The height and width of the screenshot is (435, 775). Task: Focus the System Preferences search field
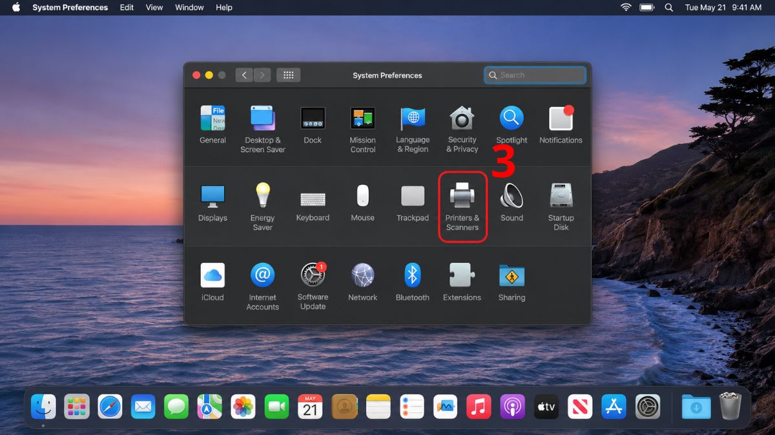tap(535, 75)
